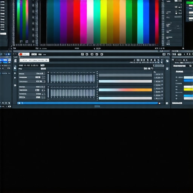The image size is (193, 193).
Task: Click the round icon at the bottom of the left tool strip
Action: (x=15, y=85)
